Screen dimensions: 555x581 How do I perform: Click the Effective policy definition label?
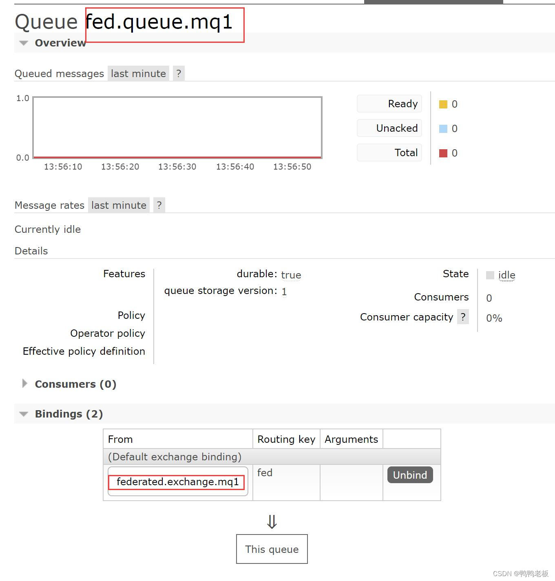click(84, 351)
